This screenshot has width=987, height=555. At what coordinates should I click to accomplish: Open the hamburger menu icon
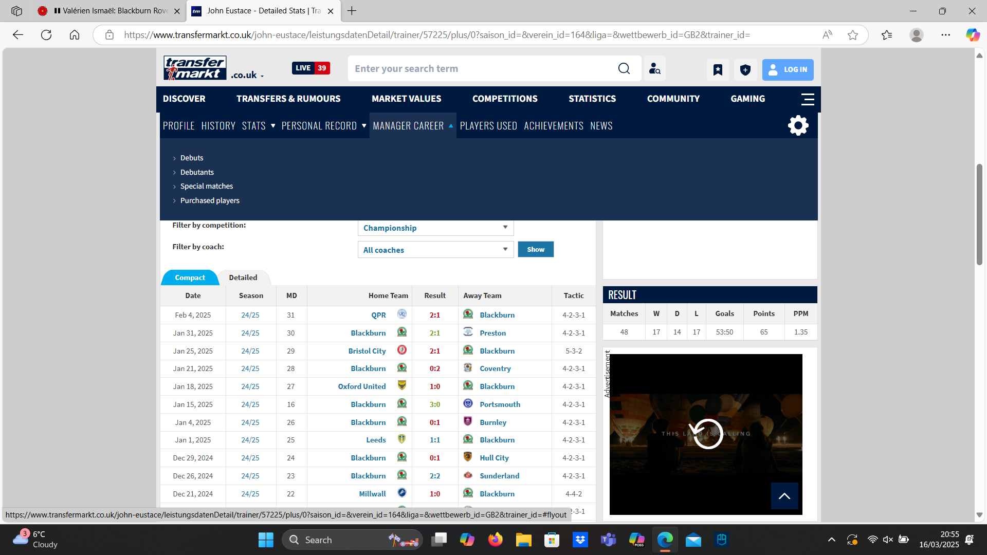tap(808, 99)
